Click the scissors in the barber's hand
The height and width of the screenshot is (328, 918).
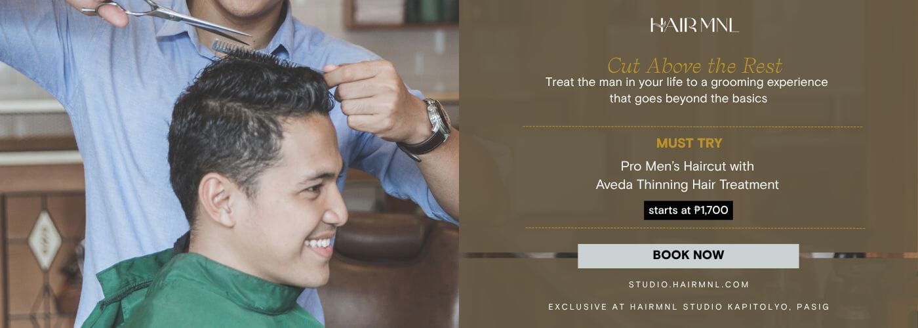click(164, 18)
